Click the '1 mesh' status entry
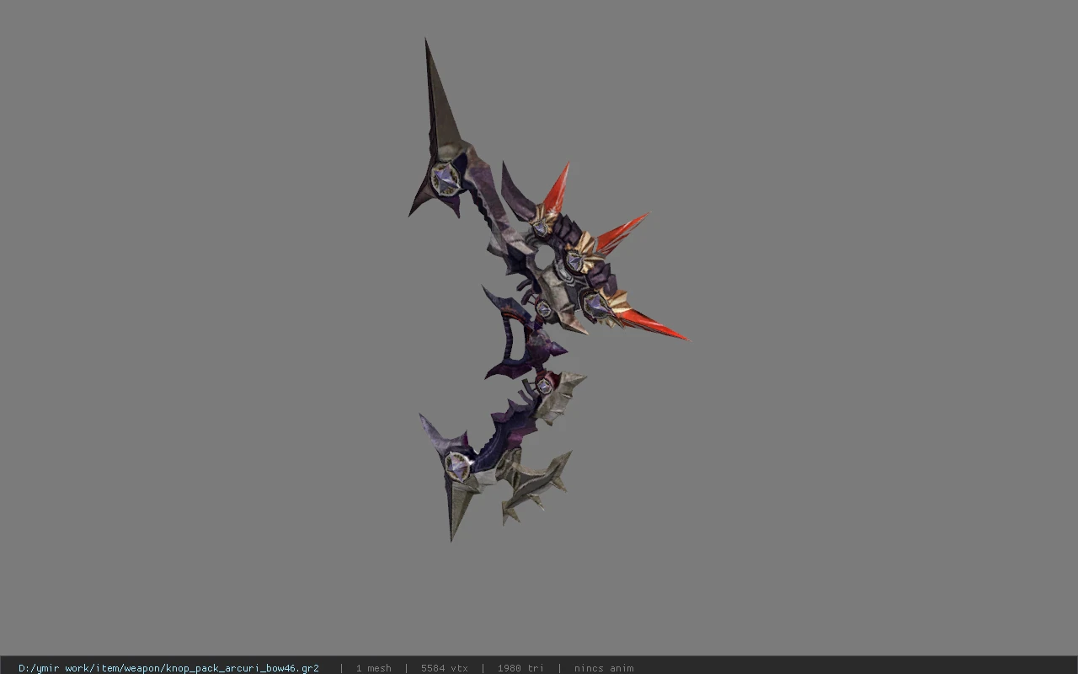Viewport: 1078px width, 674px height. coord(373,668)
